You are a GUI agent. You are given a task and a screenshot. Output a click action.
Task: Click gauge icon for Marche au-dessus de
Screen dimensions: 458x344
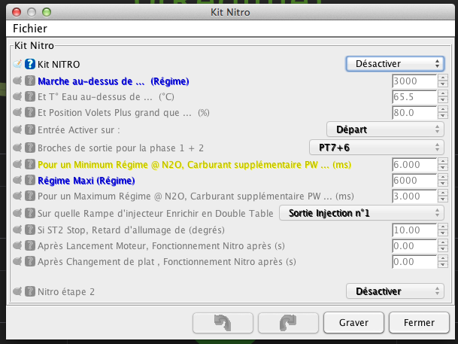click(x=17, y=81)
